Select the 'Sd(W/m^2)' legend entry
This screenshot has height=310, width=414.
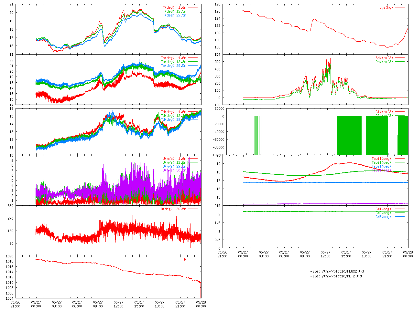click(384, 58)
